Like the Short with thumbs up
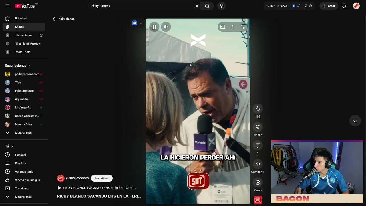Image resolution: width=366 pixels, height=206 pixels. (x=258, y=108)
